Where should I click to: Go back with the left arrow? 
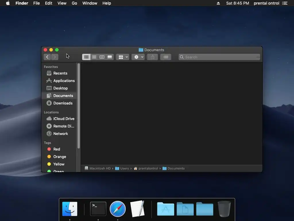tap(47, 57)
